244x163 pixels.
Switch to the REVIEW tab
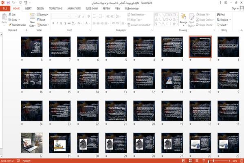(106, 9)
